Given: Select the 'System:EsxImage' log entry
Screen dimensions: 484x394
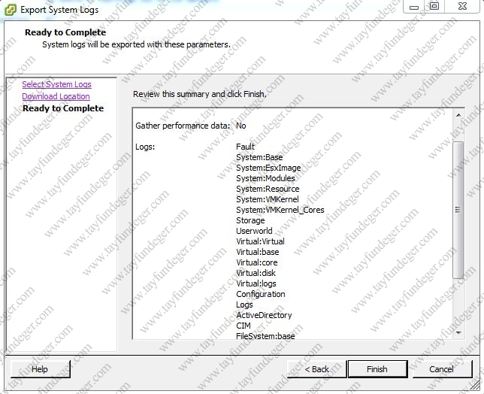Looking at the screenshot, I should tap(268, 168).
